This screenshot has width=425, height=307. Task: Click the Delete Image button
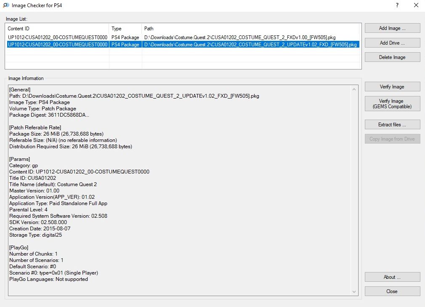tap(392, 57)
